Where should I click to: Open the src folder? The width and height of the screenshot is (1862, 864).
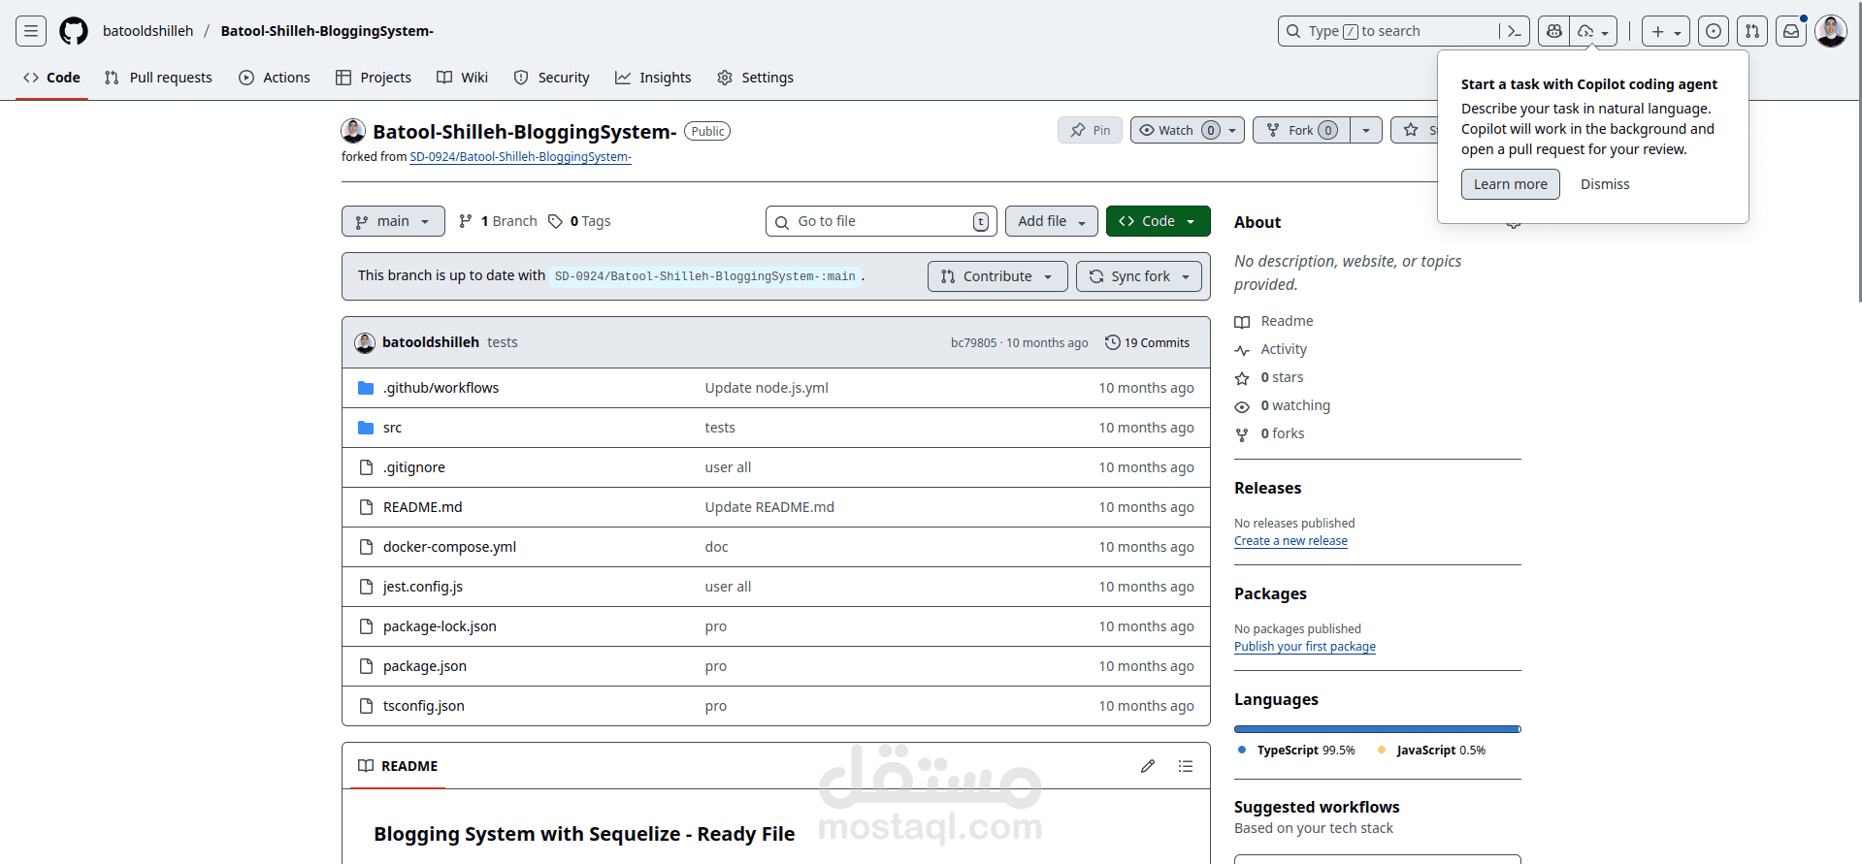392,428
